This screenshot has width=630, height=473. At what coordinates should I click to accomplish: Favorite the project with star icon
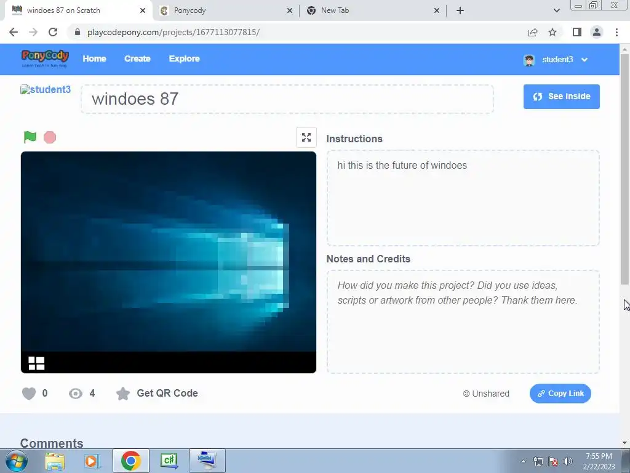coord(123,394)
